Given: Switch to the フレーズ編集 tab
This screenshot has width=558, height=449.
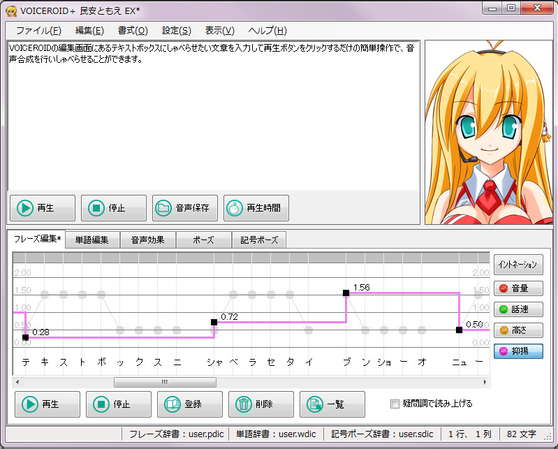Looking at the screenshot, I should click(x=36, y=239).
